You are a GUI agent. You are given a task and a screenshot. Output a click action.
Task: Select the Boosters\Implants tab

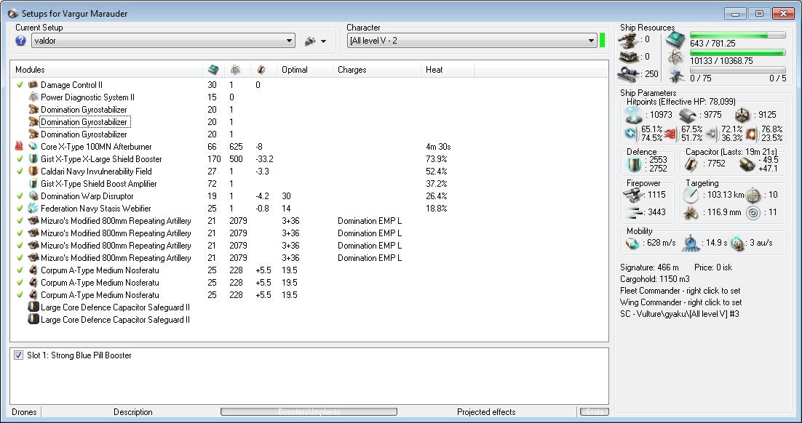tap(309, 412)
